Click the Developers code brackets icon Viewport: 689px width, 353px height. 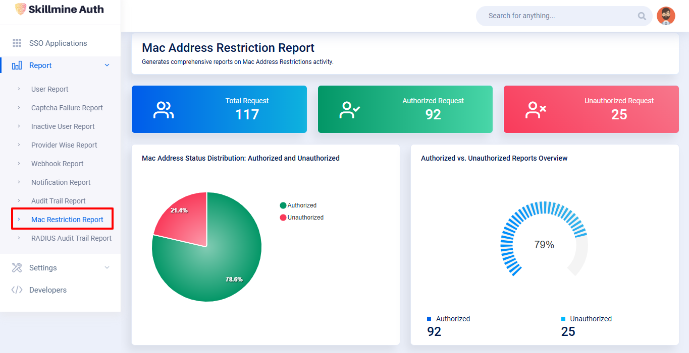coord(17,290)
